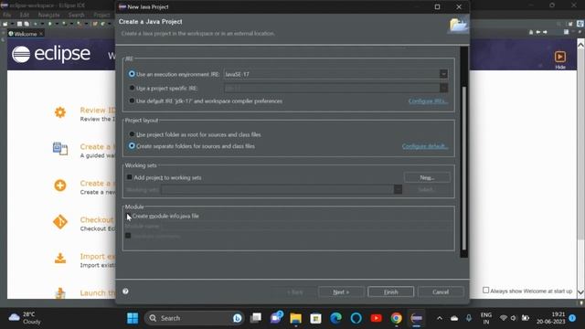The width and height of the screenshot is (585, 329).
Task: Toggle Create module-info.java file checkbox
Action: [128, 216]
